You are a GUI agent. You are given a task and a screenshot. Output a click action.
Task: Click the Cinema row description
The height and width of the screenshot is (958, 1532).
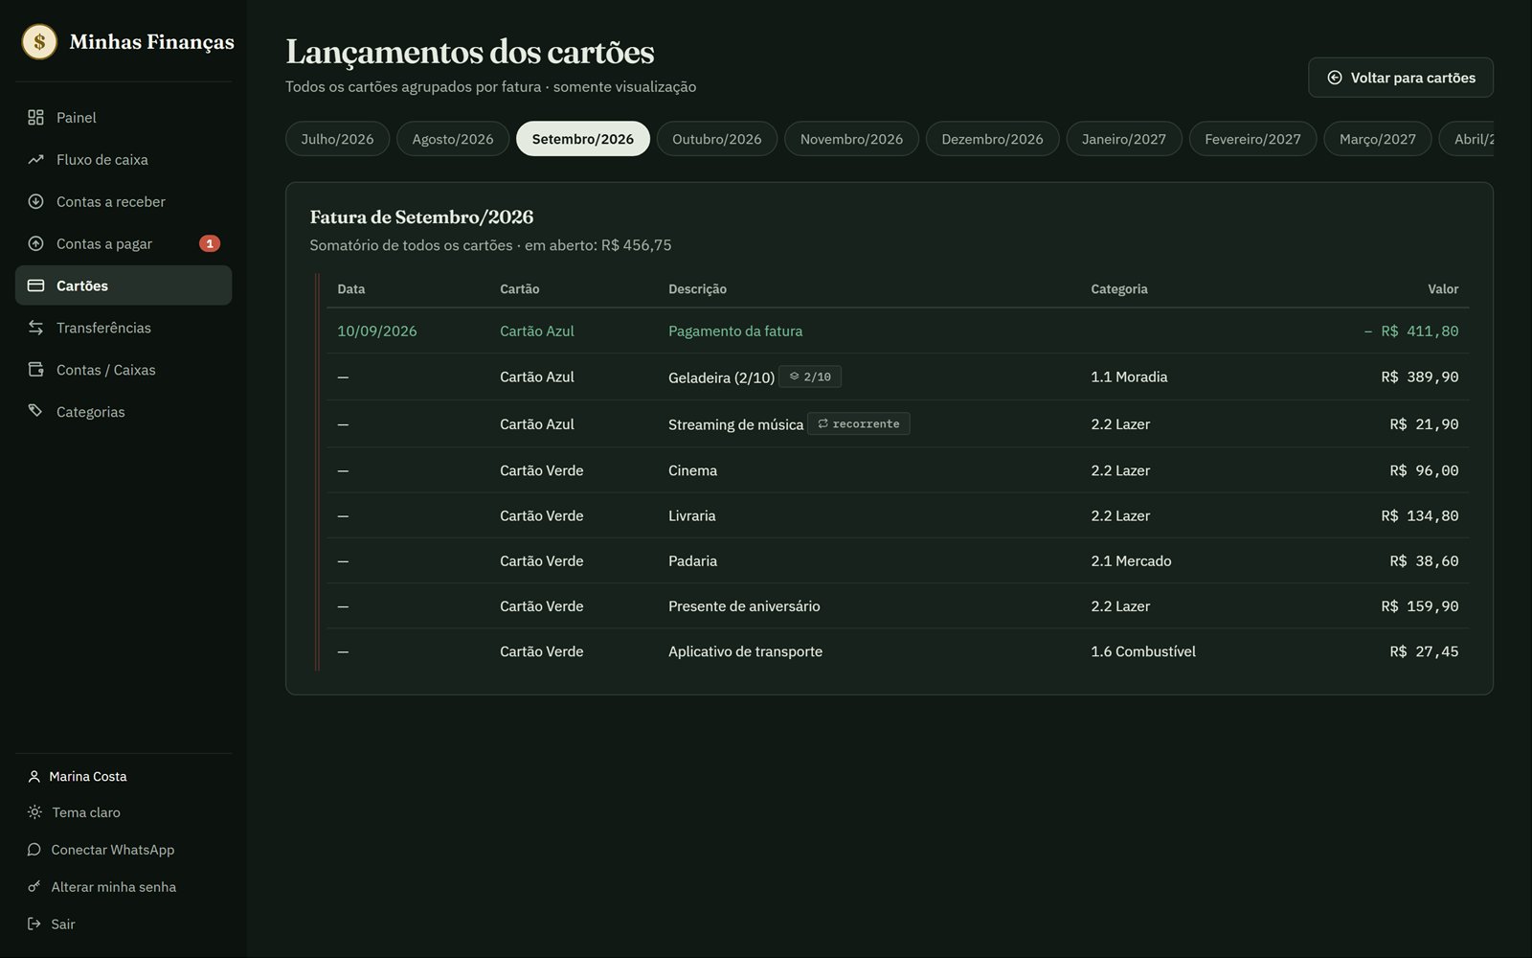(692, 470)
